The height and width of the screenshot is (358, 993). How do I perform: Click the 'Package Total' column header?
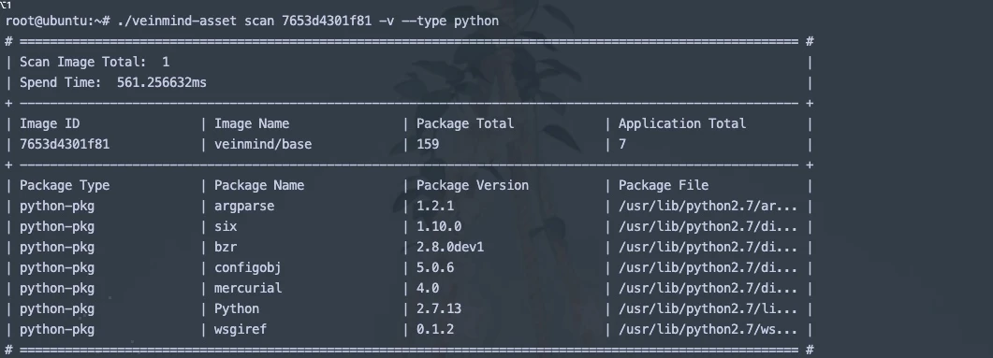[465, 124]
